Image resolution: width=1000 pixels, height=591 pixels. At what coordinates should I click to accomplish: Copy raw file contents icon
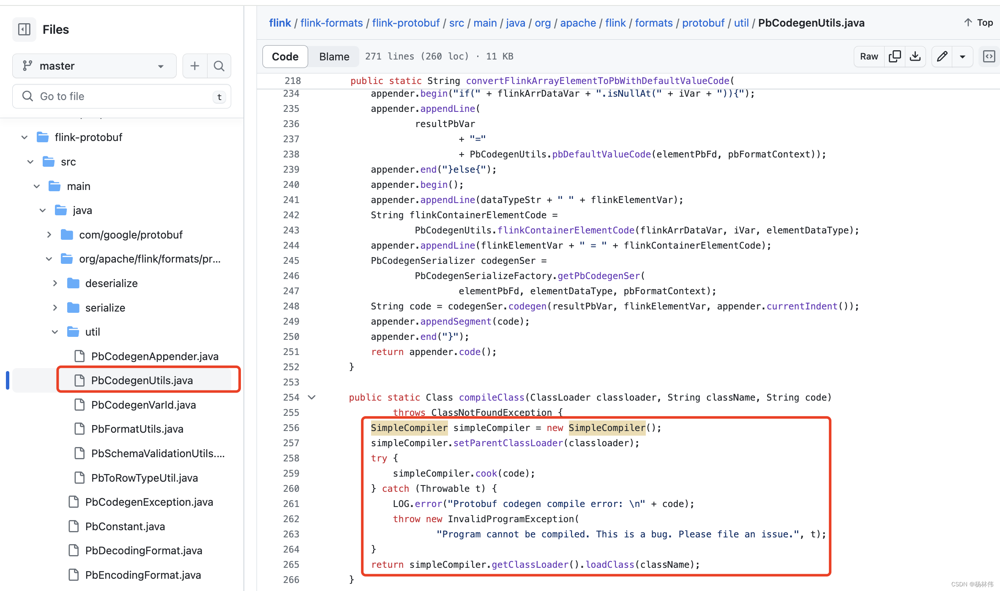click(894, 56)
